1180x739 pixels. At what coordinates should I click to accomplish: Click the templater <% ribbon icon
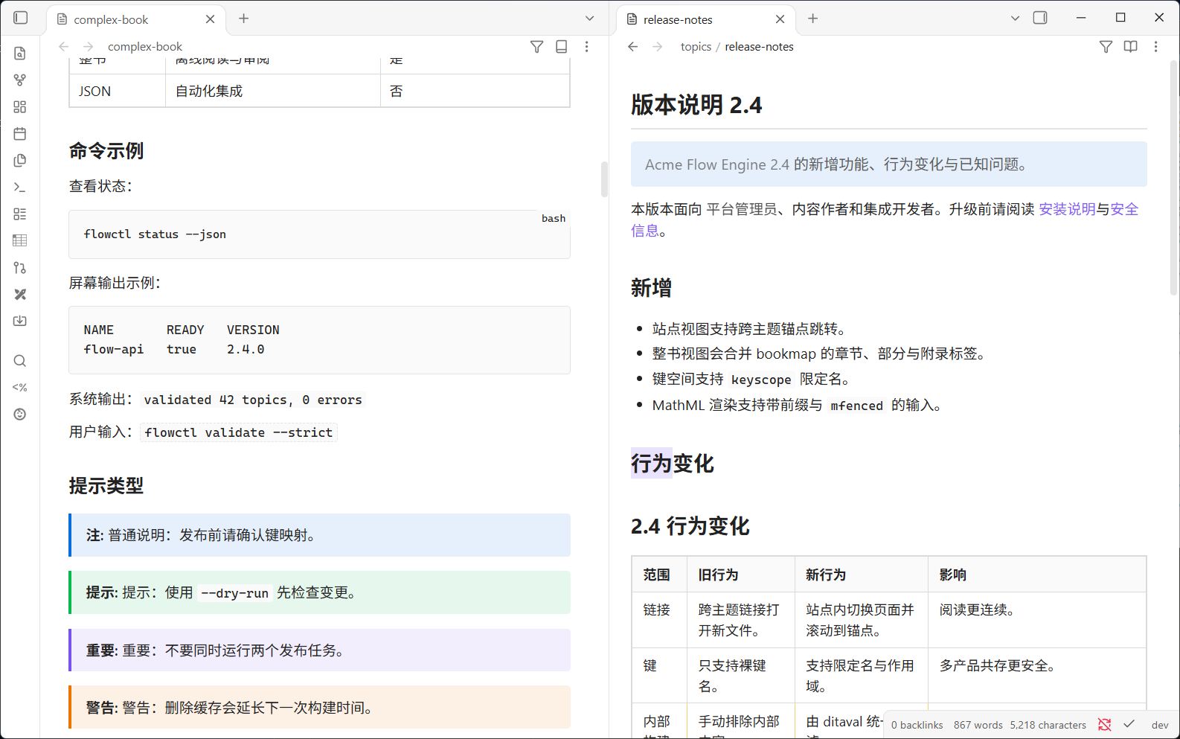pos(20,388)
